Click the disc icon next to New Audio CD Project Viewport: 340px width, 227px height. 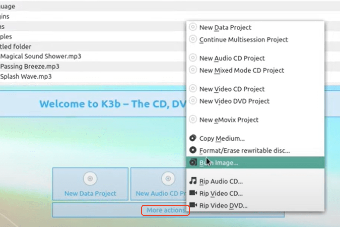click(x=193, y=58)
